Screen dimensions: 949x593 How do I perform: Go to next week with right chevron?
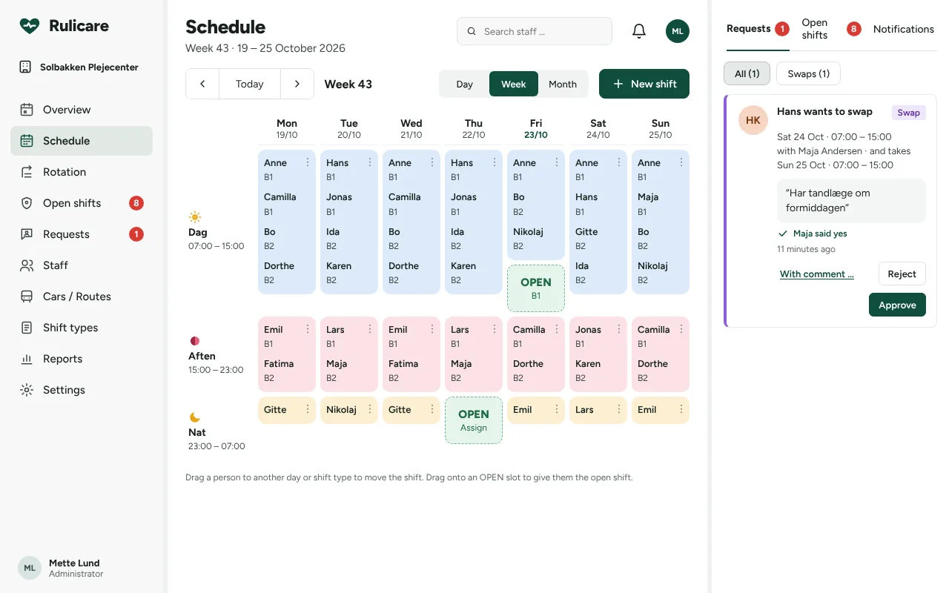tap(297, 84)
